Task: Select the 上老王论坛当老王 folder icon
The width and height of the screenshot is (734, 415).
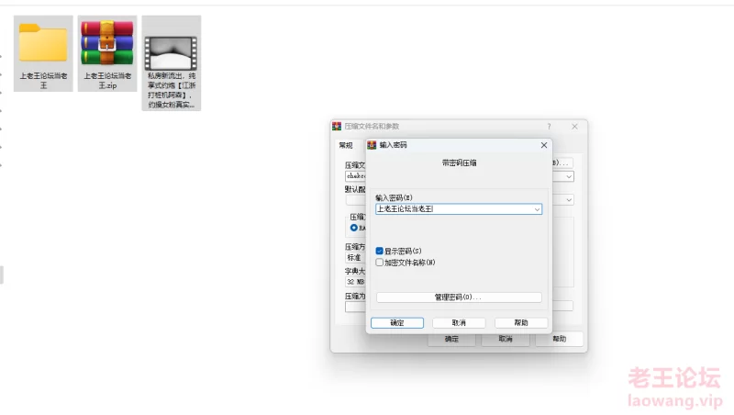Action: coord(43,42)
